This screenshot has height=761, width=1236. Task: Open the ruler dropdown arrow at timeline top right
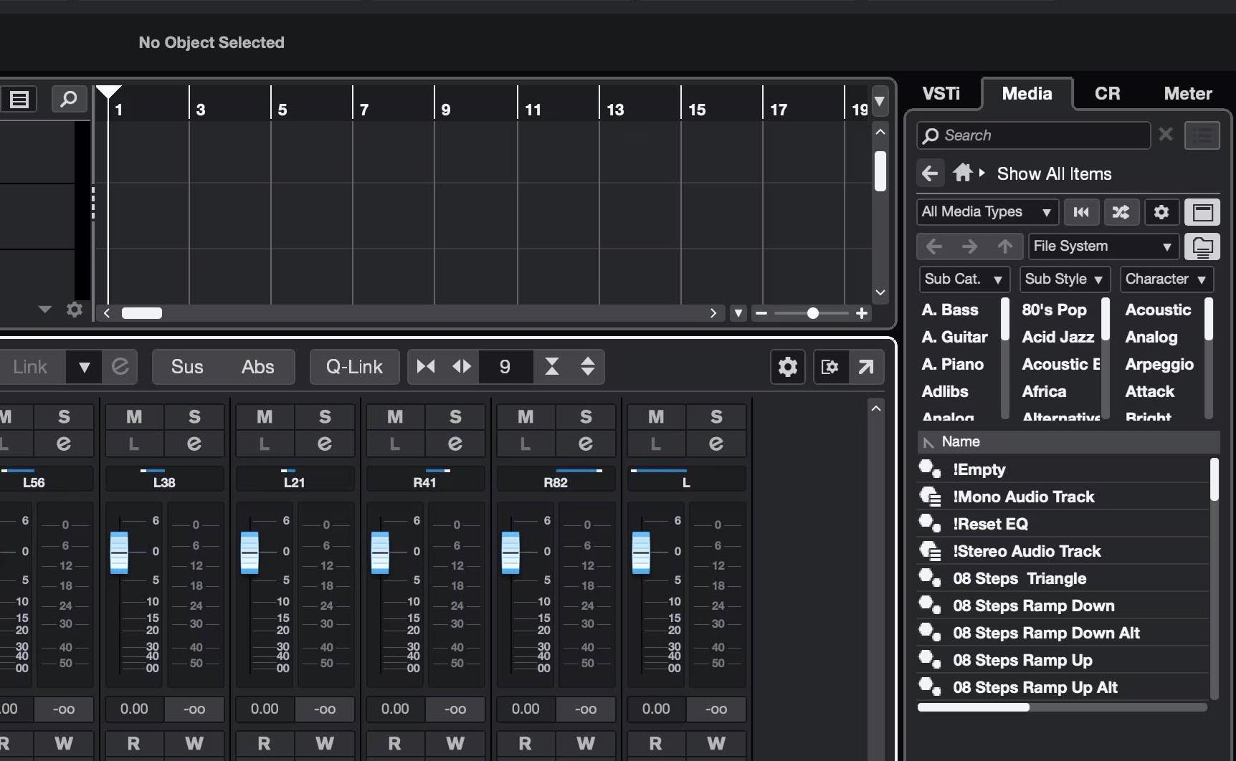pos(879,100)
